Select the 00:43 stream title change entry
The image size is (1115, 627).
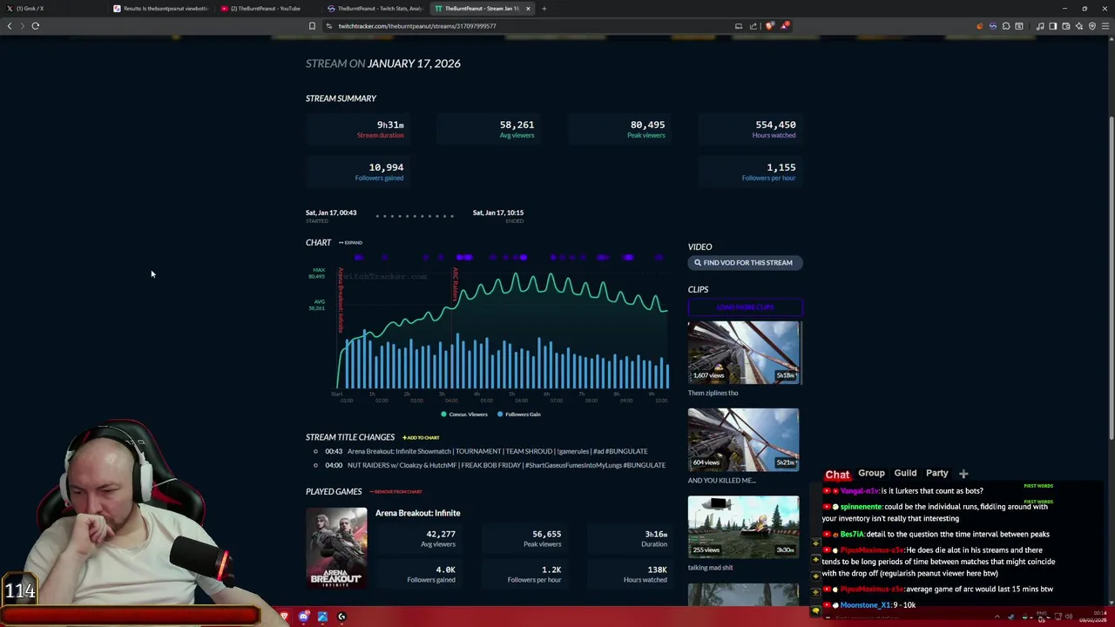(481, 451)
